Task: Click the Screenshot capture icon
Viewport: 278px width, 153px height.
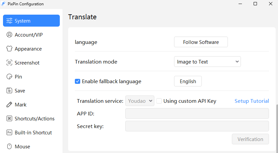Action: point(9,63)
